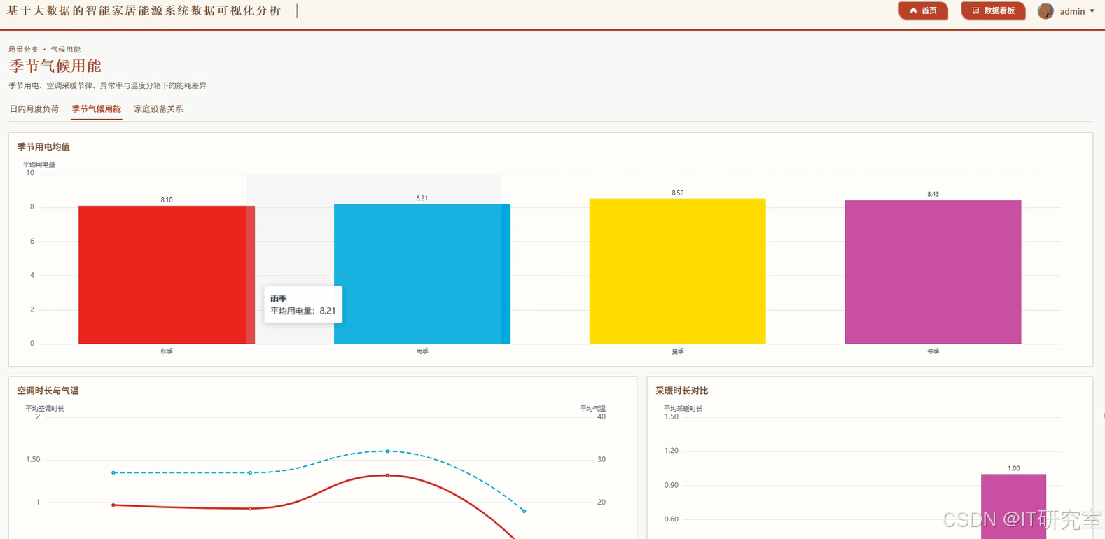Go to the 首页 home button
Viewport: 1105px width, 539px height.
point(923,10)
